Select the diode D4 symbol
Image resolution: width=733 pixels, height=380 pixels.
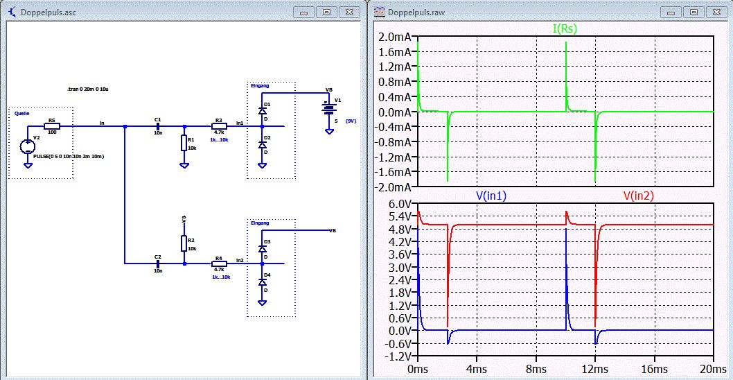(x=262, y=282)
